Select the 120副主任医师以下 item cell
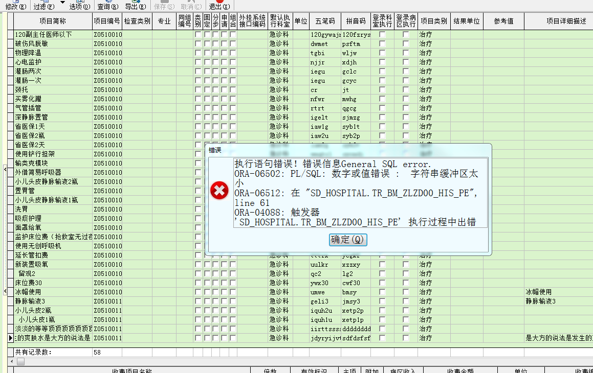The image size is (593, 373). (x=53, y=34)
